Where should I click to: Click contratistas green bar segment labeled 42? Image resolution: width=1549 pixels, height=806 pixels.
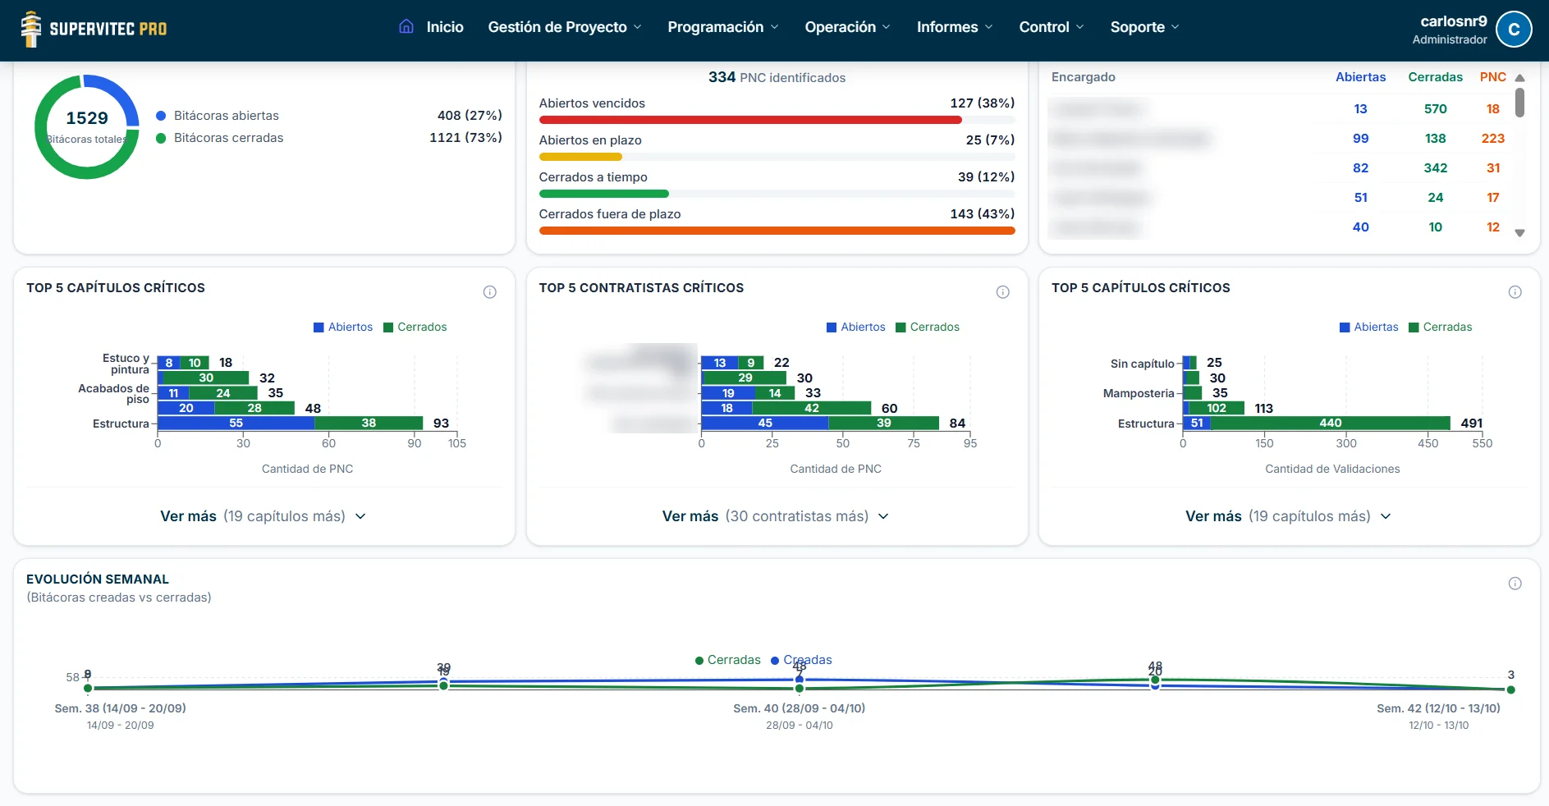(811, 408)
